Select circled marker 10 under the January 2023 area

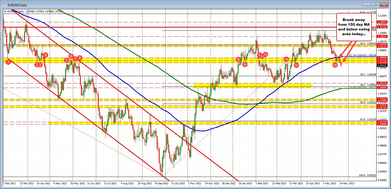point(245,64)
